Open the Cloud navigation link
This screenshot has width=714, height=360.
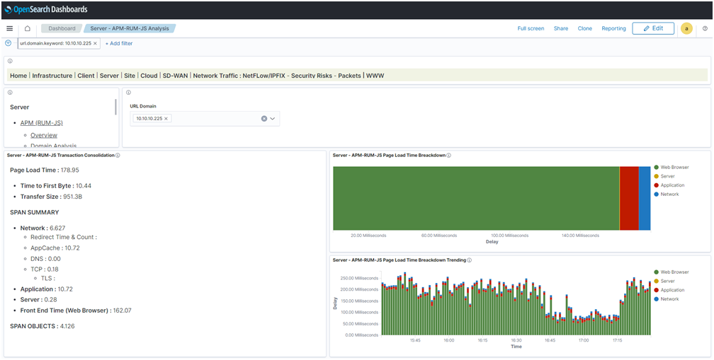[149, 76]
